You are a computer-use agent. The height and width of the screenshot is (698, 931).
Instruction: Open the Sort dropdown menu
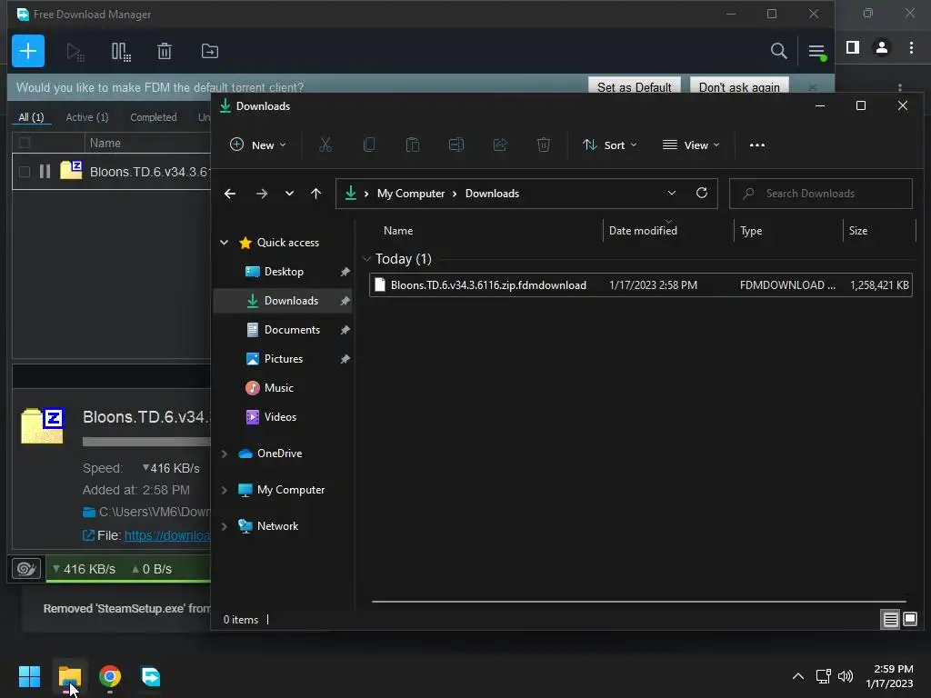(609, 145)
